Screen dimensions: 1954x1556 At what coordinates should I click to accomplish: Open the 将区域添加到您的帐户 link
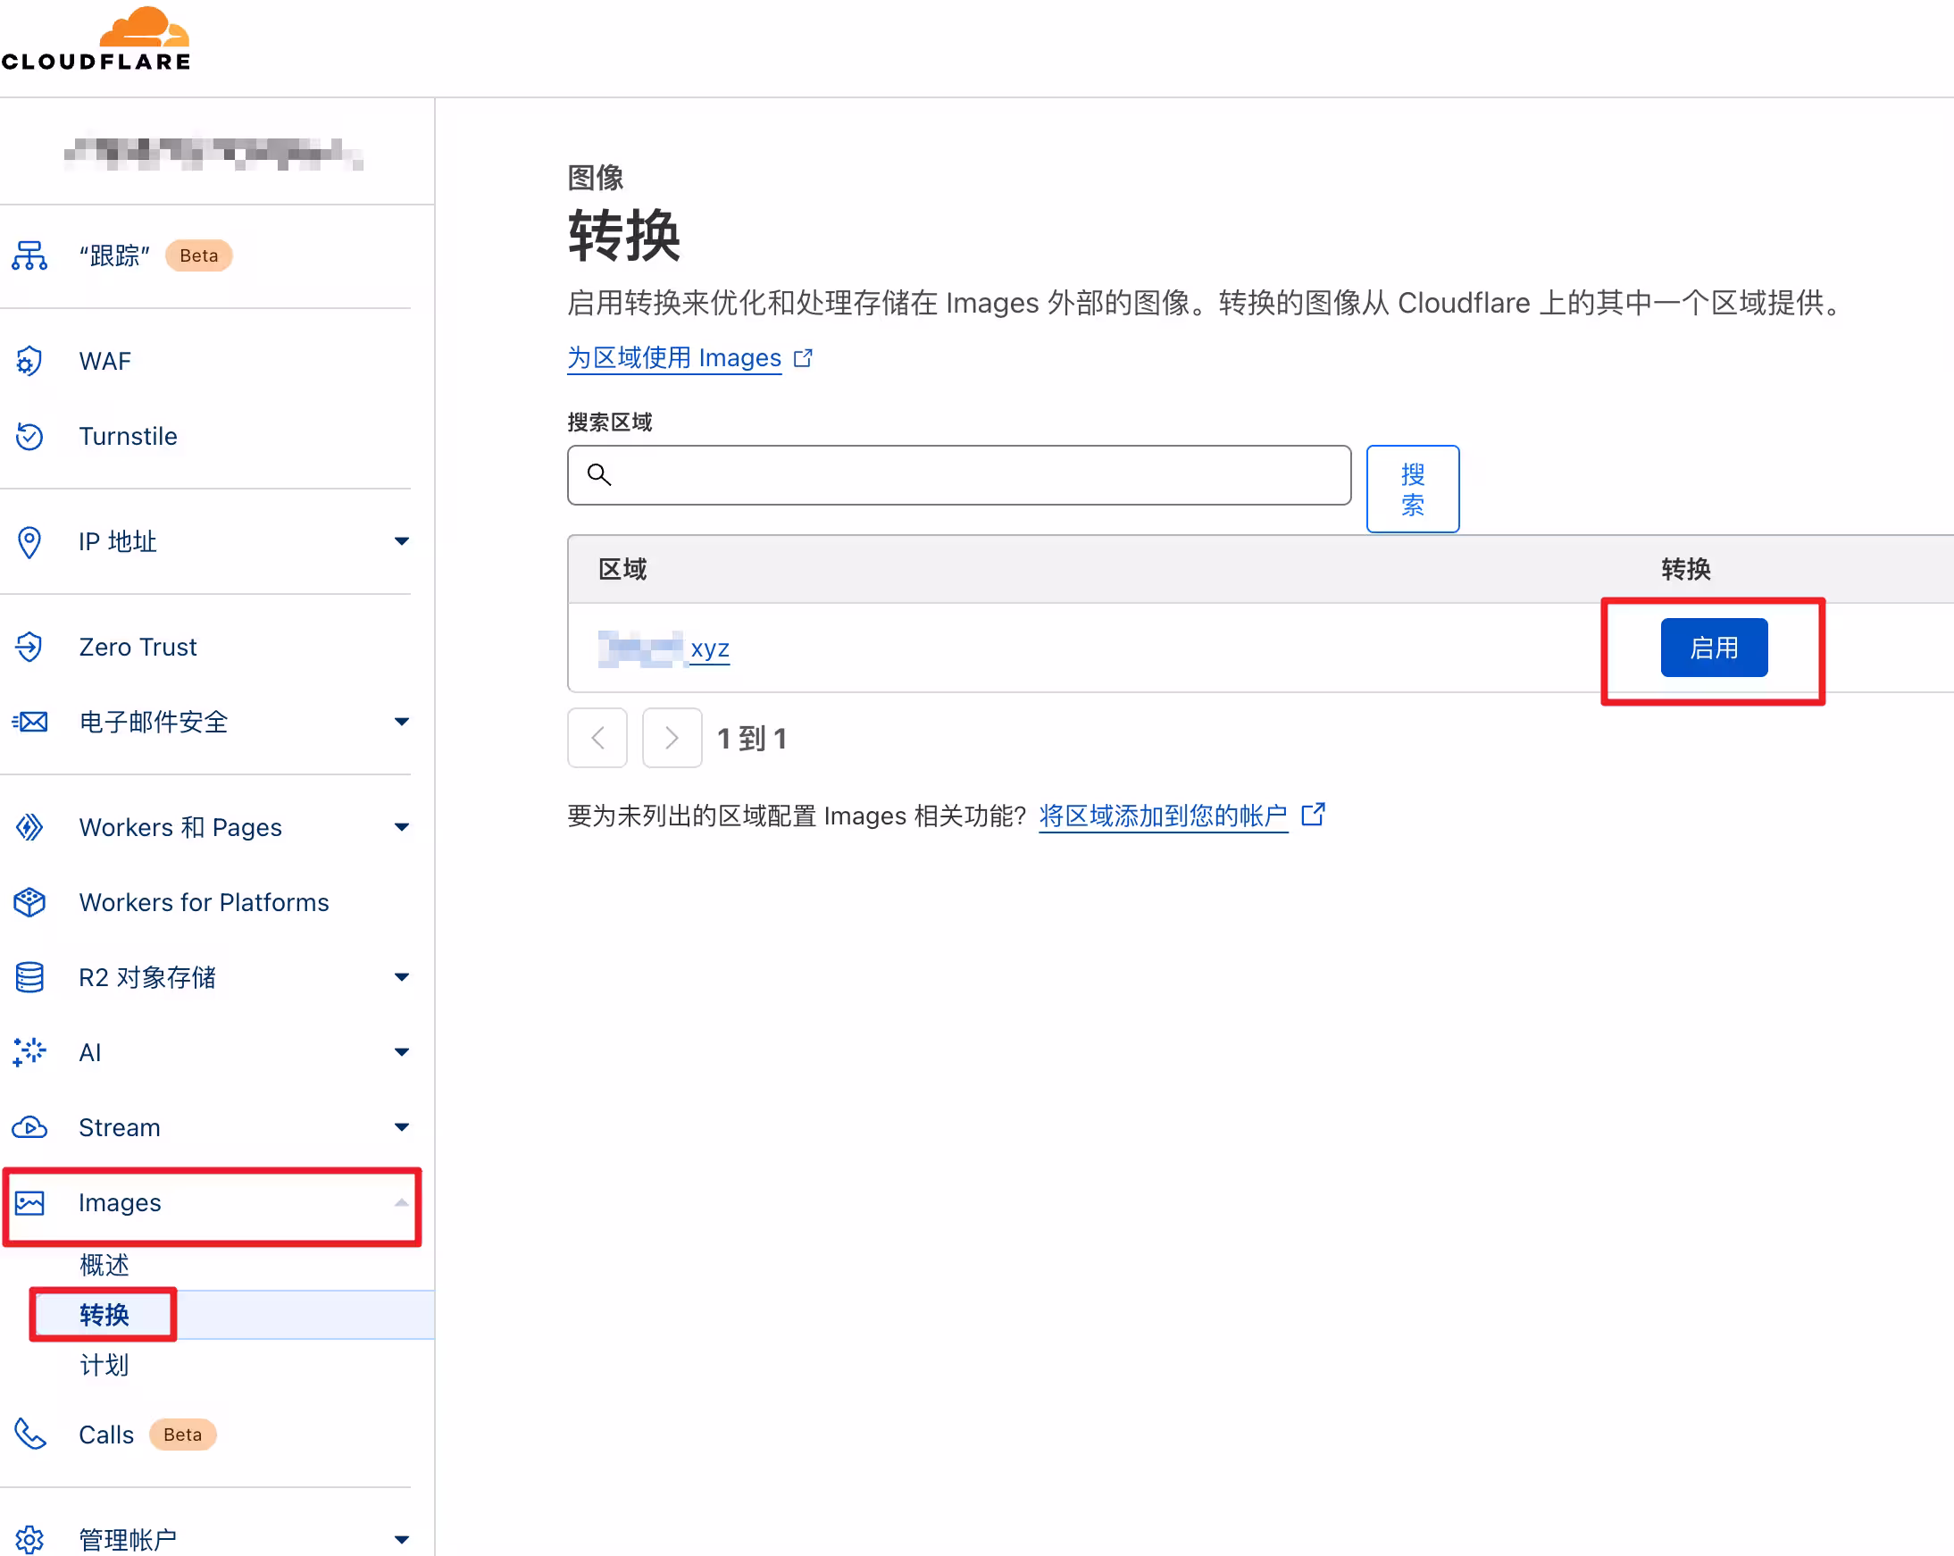pyautogui.click(x=1163, y=816)
